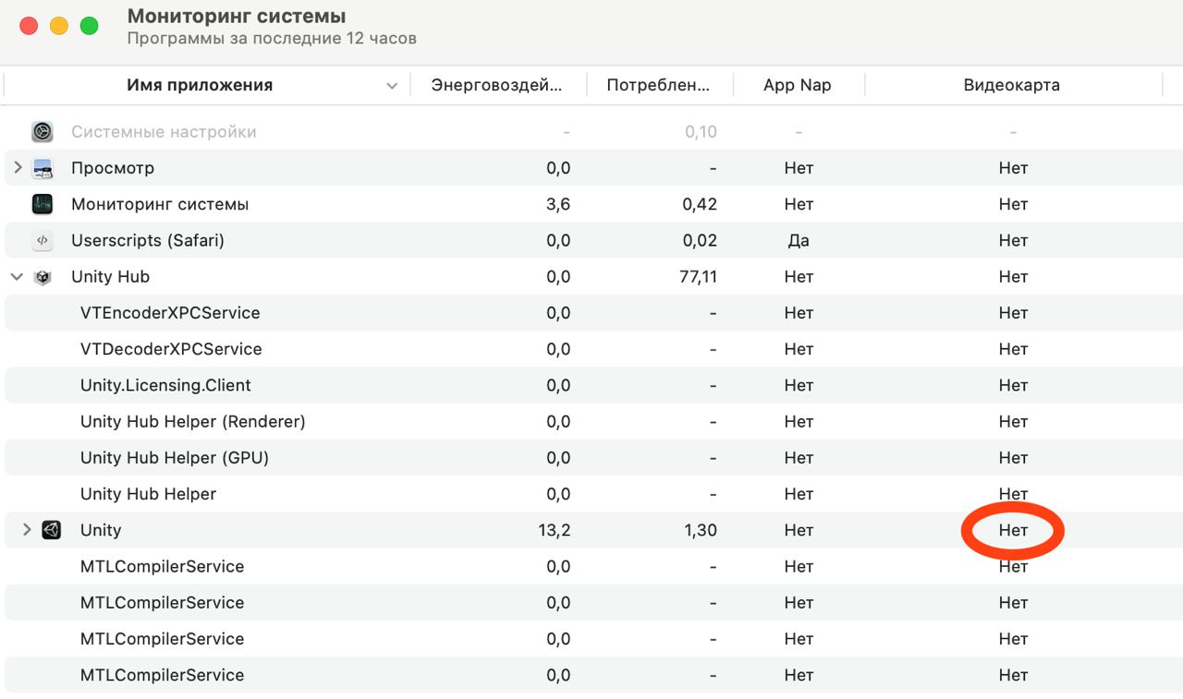Image resolution: width=1183 pixels, height=699 pixels.
Task: Click the Userscripts (Safari) icon
Action: coord(43,240)
